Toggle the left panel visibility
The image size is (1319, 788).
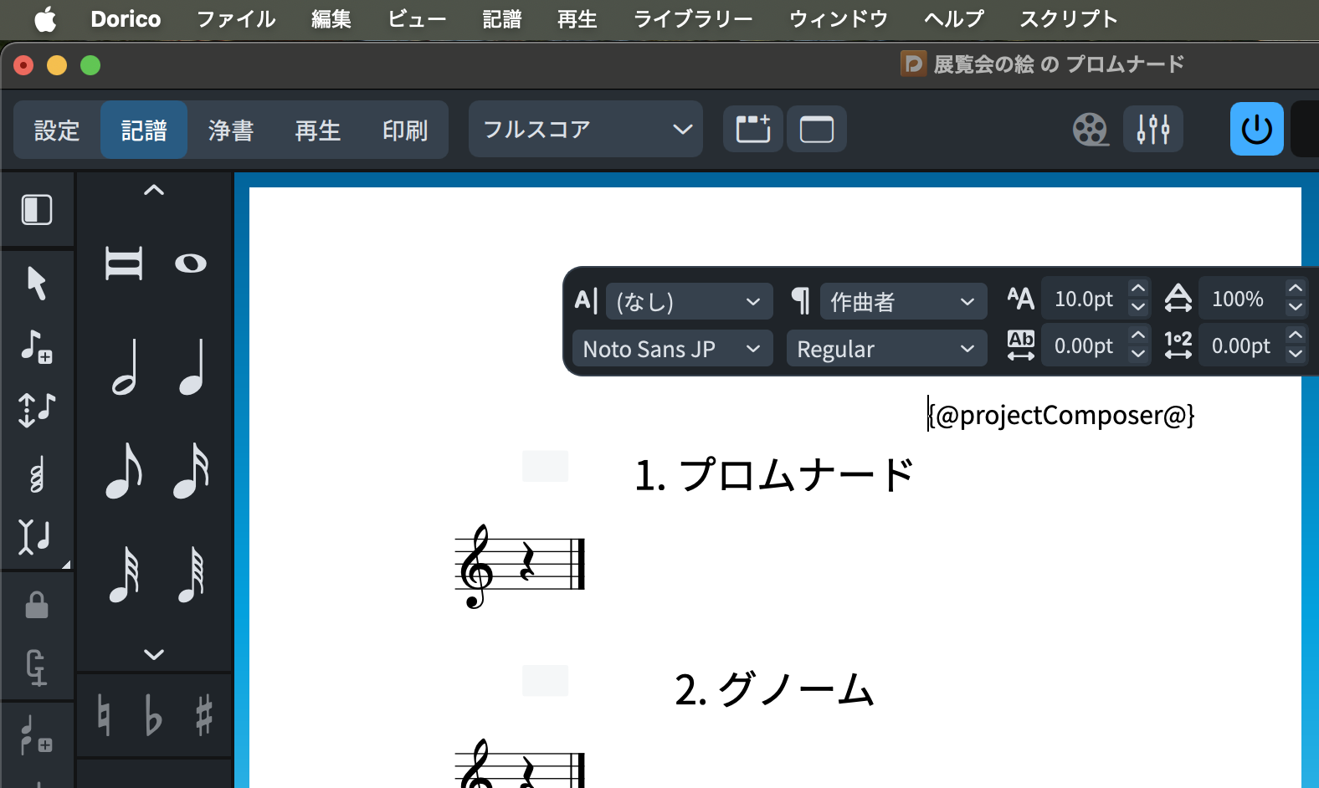point(37,210)
